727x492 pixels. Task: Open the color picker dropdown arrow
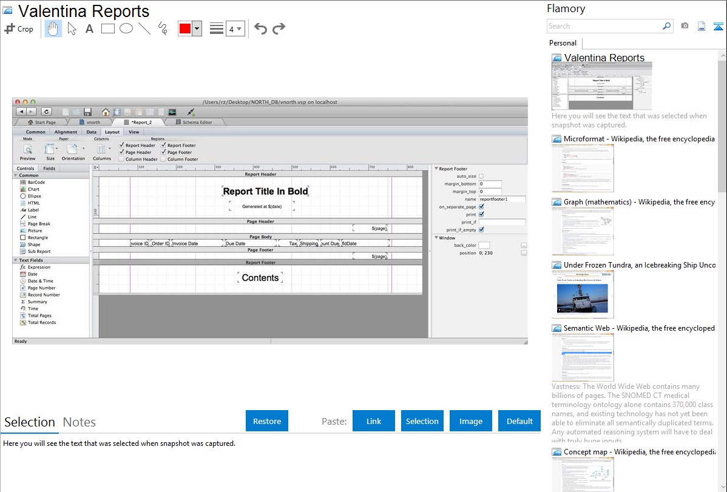(x=197, y=29)
